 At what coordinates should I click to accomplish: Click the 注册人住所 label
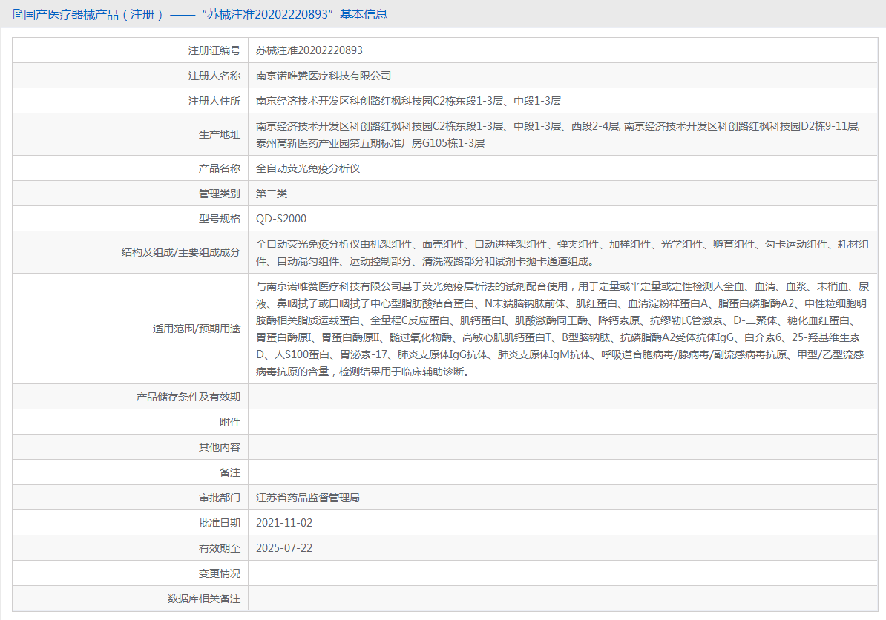coord(214,101)
